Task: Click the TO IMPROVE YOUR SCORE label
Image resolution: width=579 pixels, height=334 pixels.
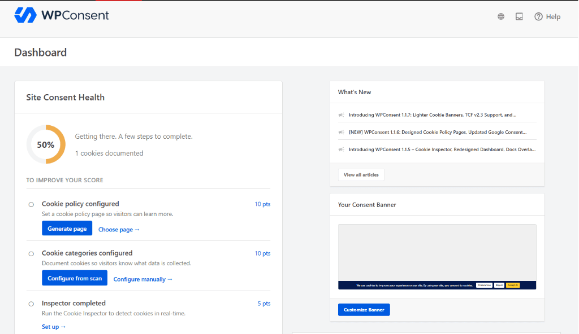Action: (x=64, y=181)
